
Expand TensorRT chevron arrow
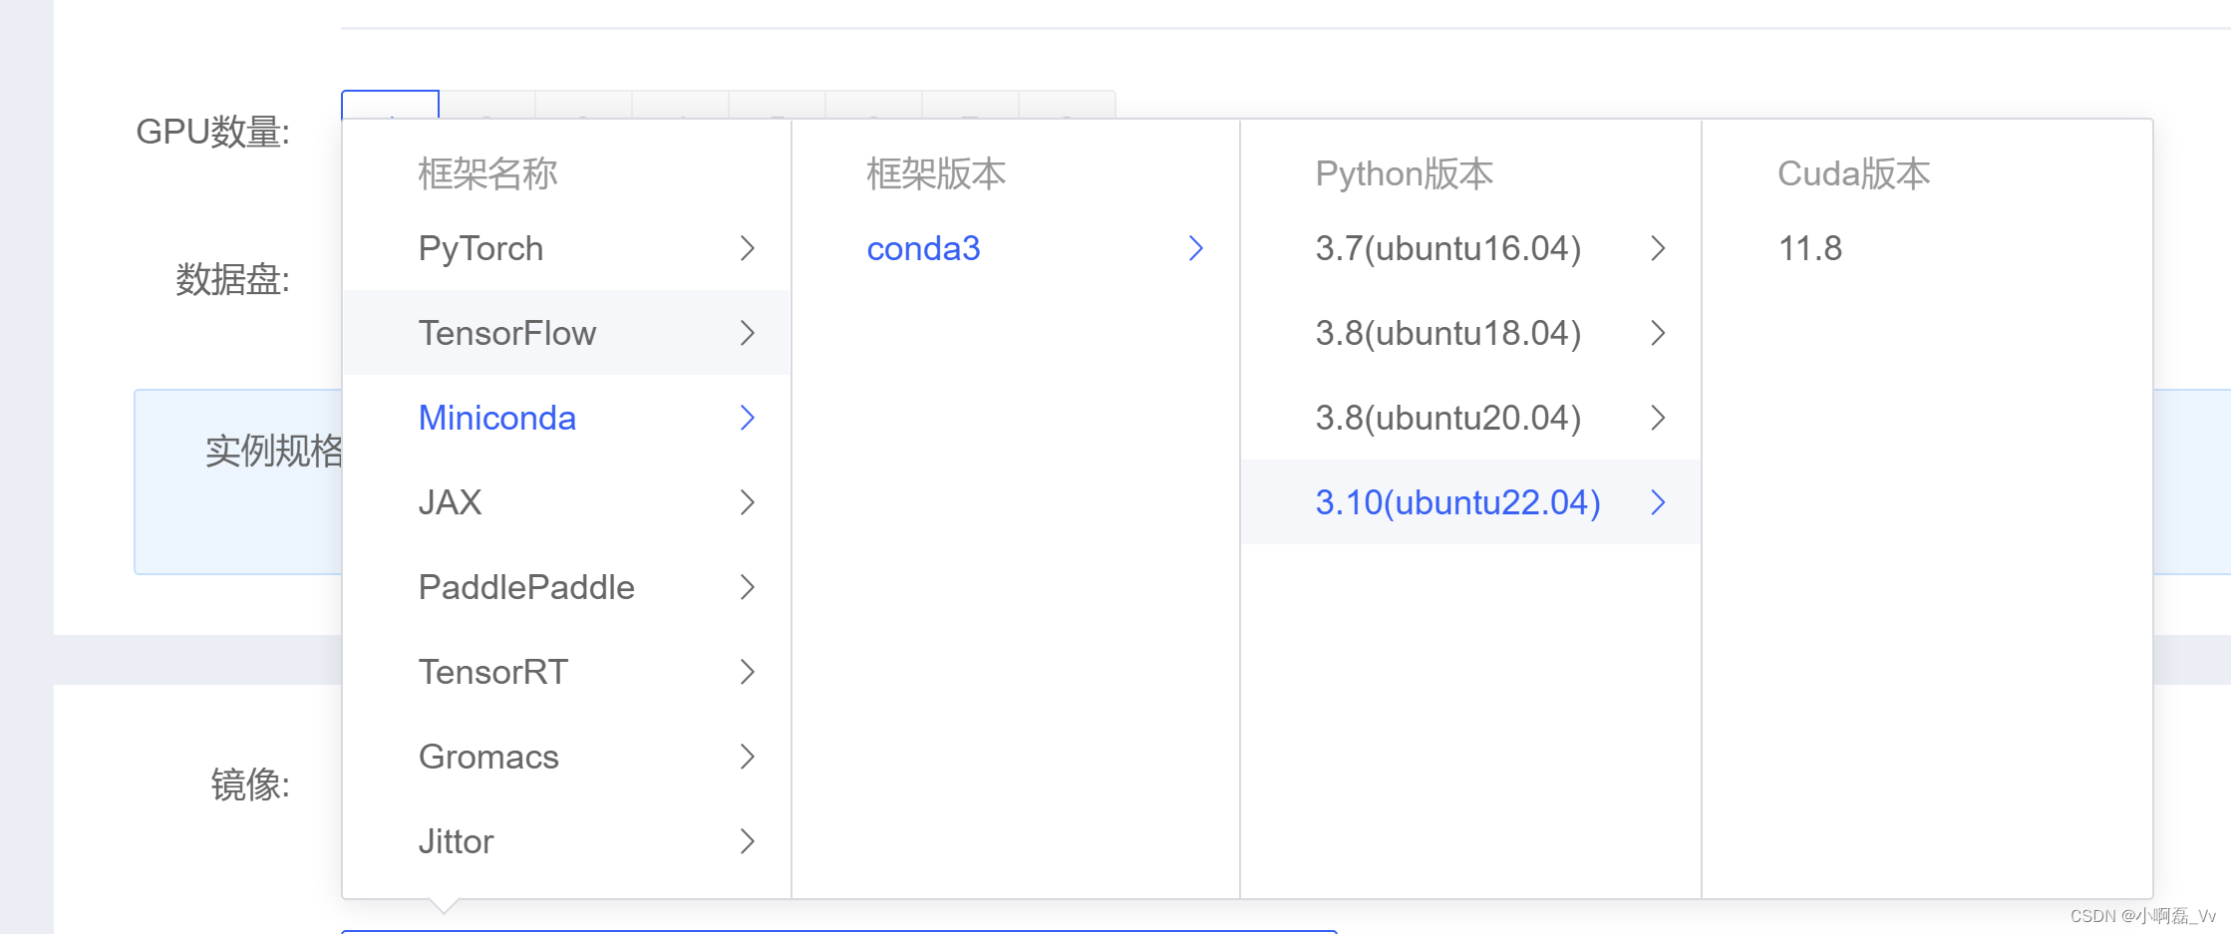click(748, 672)
